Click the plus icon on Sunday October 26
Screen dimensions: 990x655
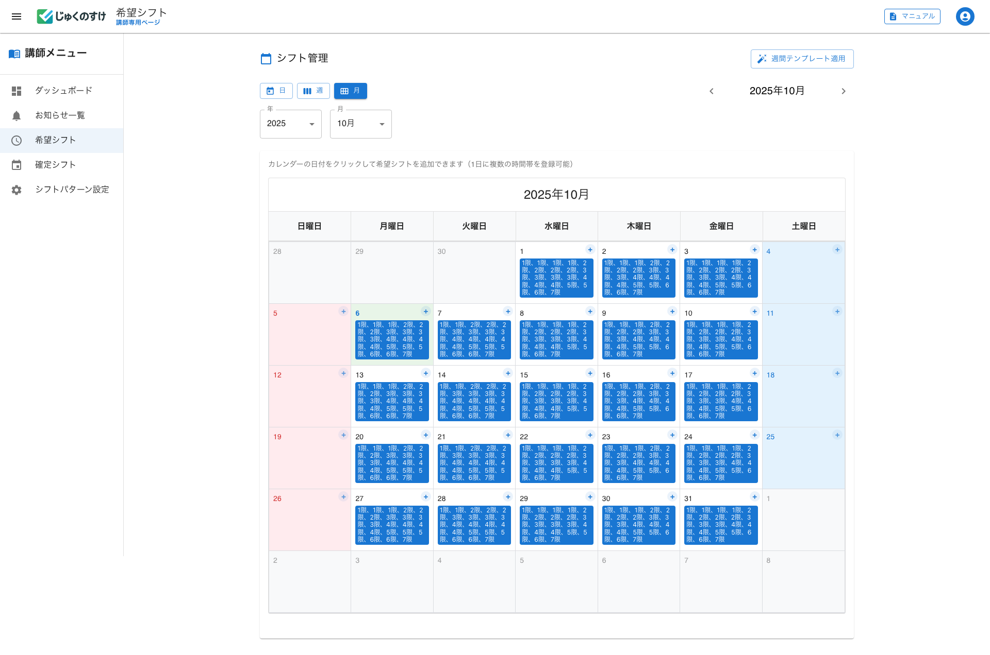tap(343, 497)
